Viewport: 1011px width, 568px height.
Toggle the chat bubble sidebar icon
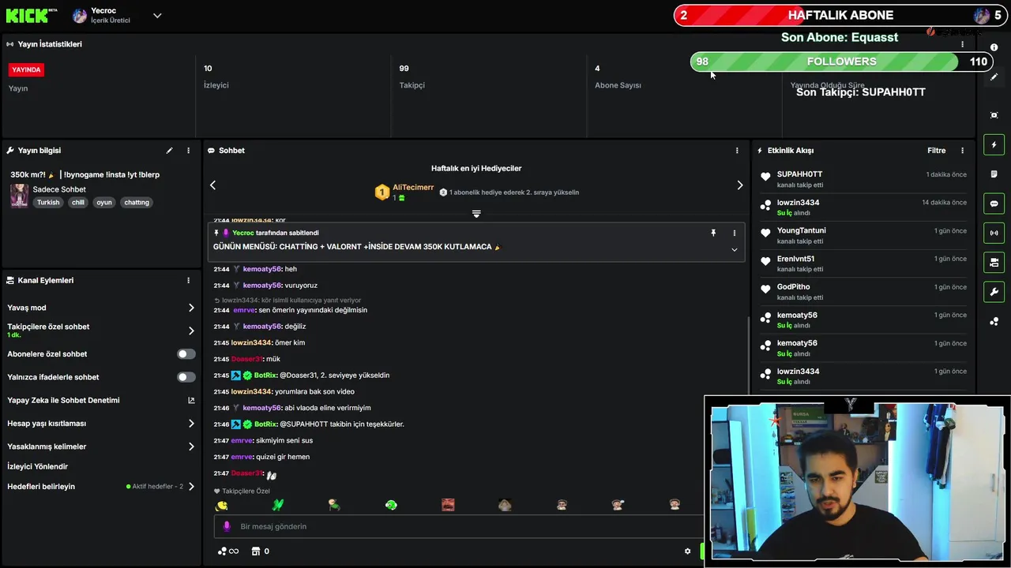coord(994,204)
